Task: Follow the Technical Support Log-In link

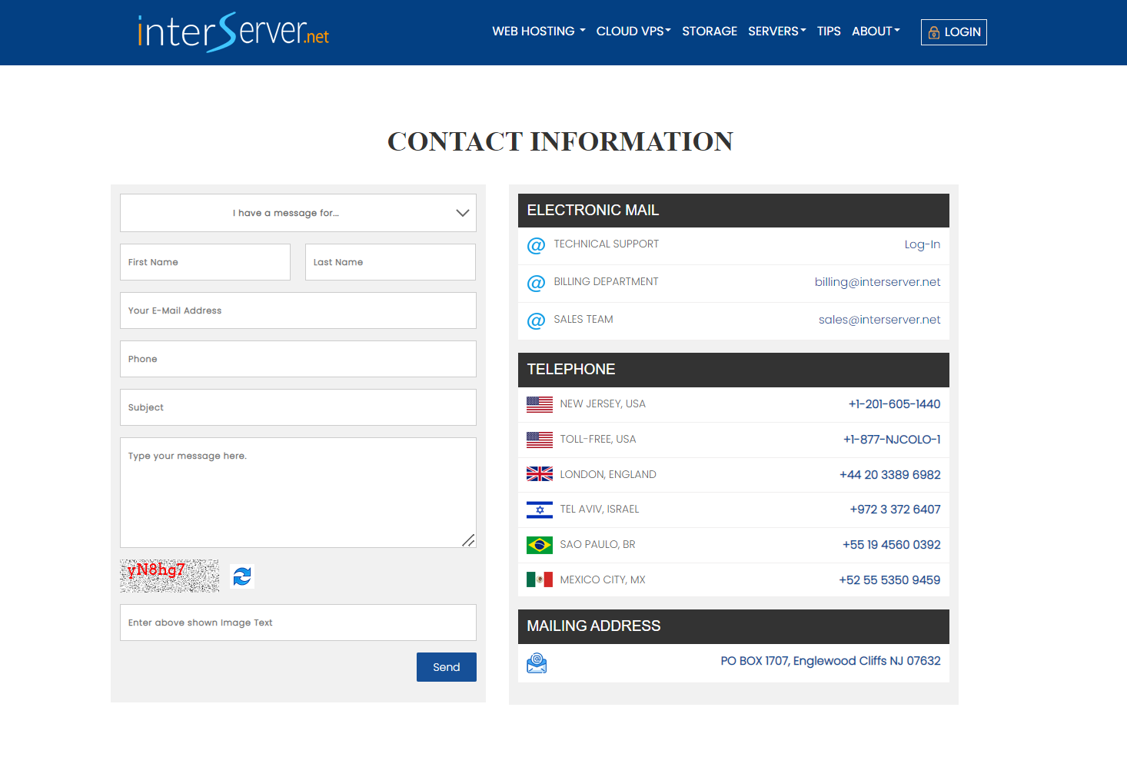Action: tap(922, 244)
